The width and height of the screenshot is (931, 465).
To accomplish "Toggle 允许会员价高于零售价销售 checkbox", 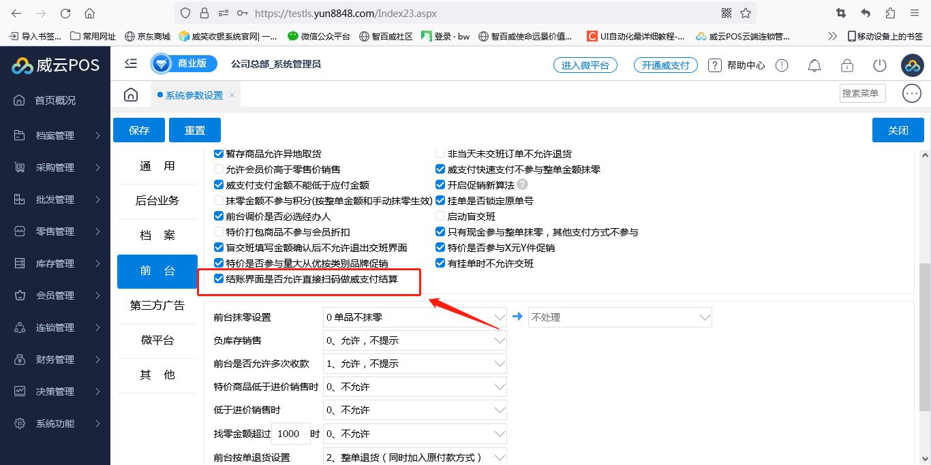I will click(219, 169).
